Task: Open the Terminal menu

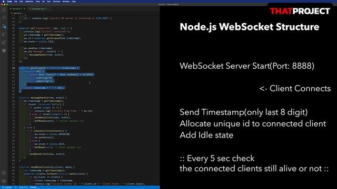Action: tap(56, 1)
